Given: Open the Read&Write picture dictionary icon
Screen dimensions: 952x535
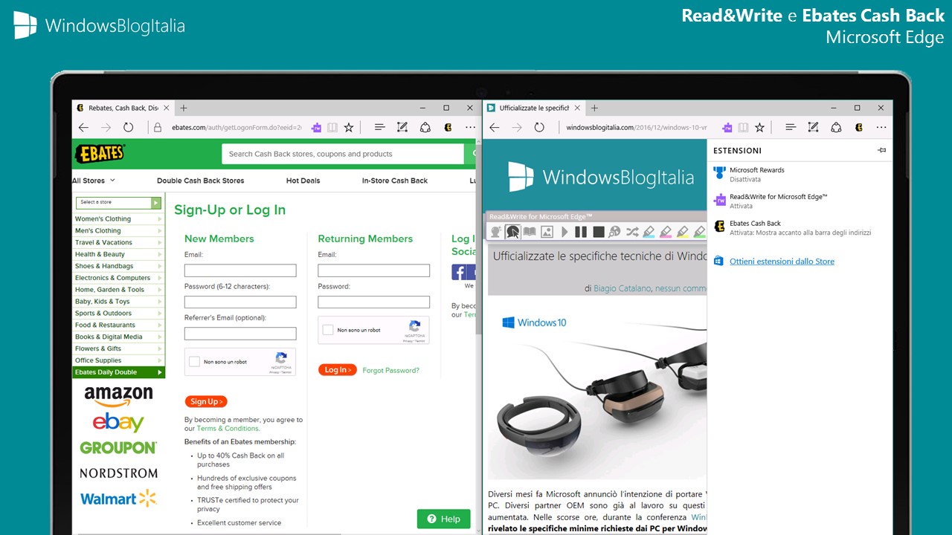Looking at the screenshot, I should (547, 232).
